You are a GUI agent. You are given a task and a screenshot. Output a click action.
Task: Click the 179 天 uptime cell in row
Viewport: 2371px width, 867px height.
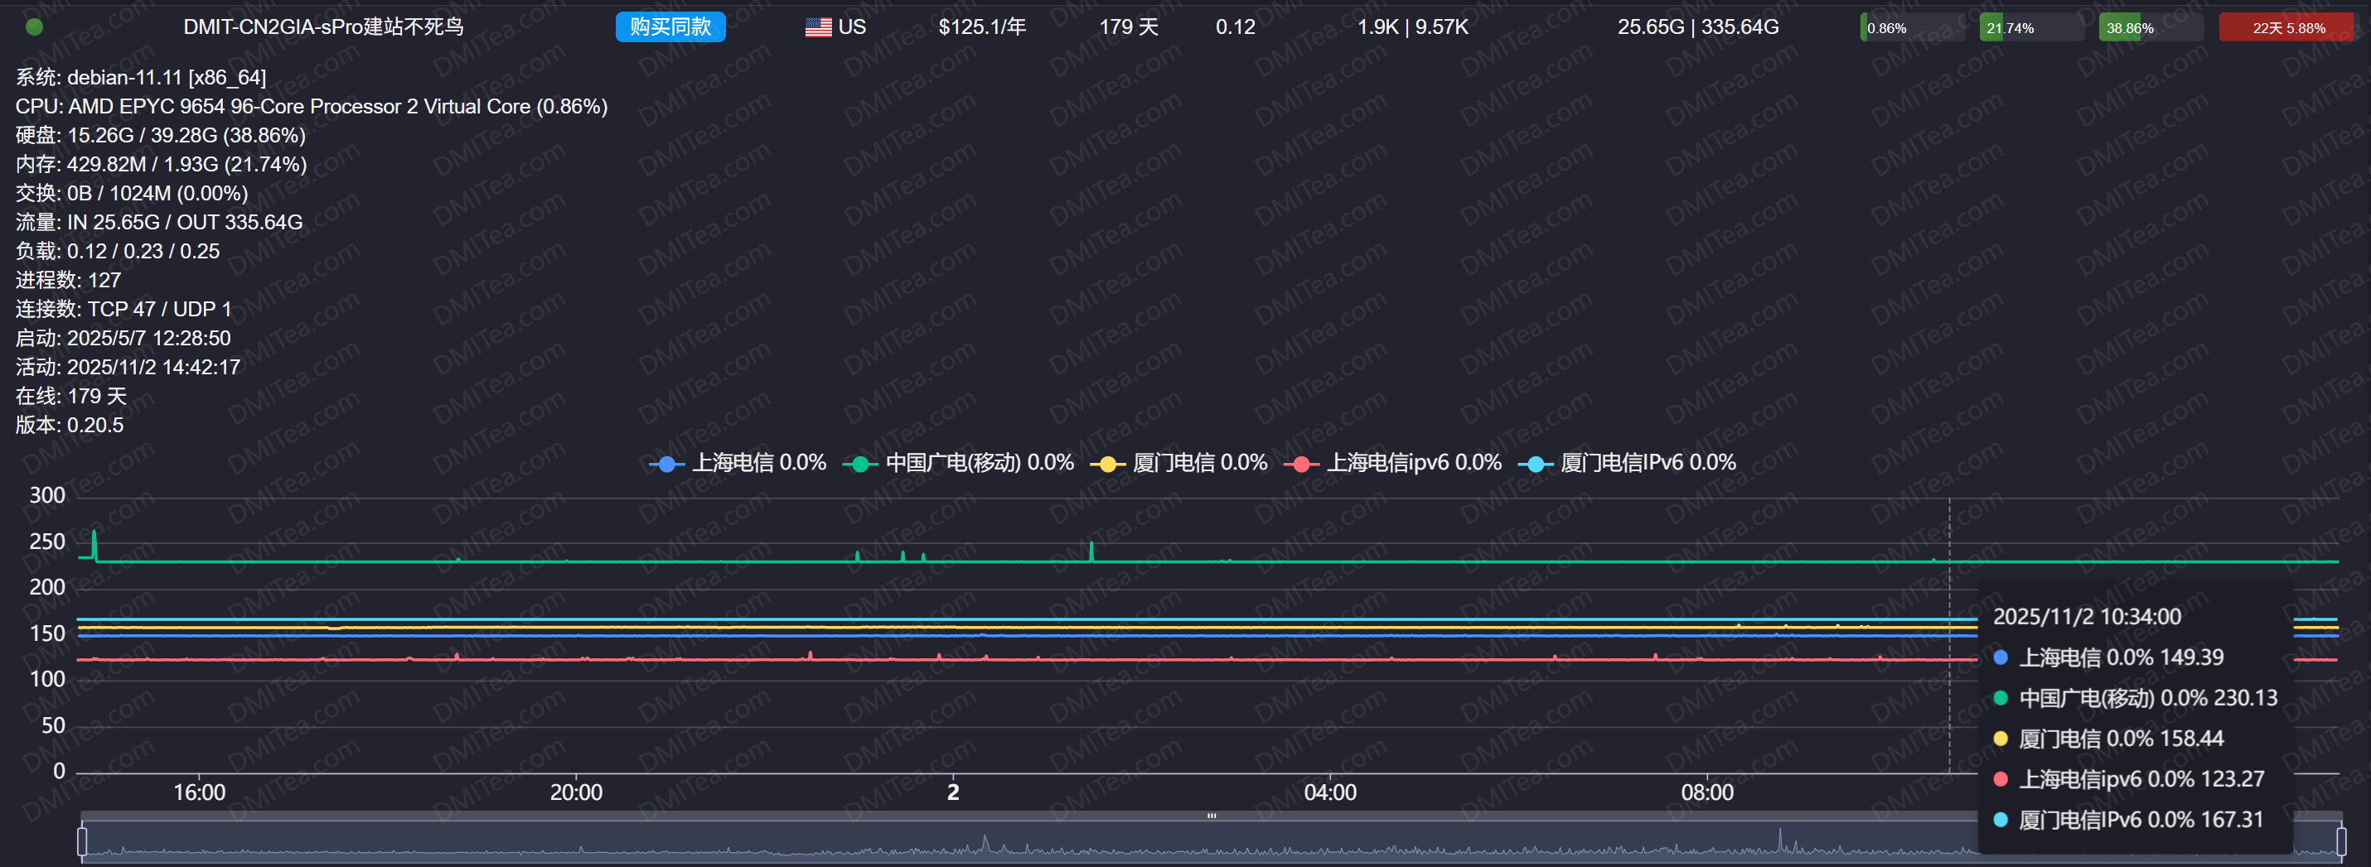[1129, 26]
